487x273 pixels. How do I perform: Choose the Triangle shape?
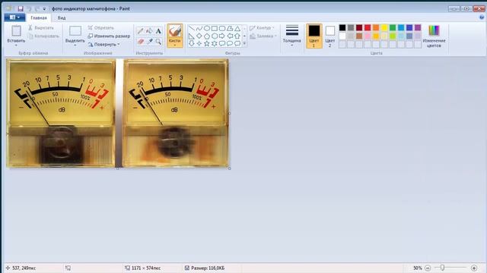coord(237,29)
